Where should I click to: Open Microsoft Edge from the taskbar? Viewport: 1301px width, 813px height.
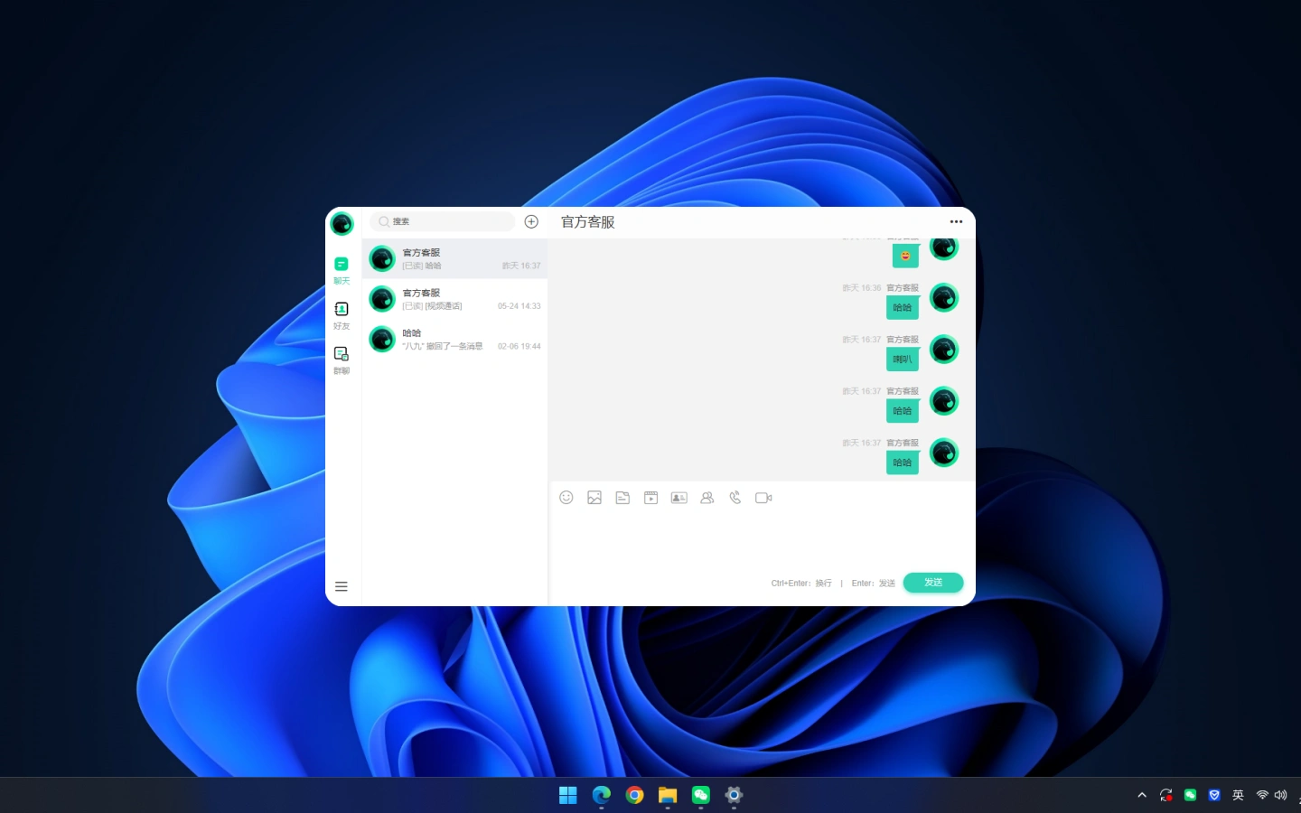tap(602, 795)
